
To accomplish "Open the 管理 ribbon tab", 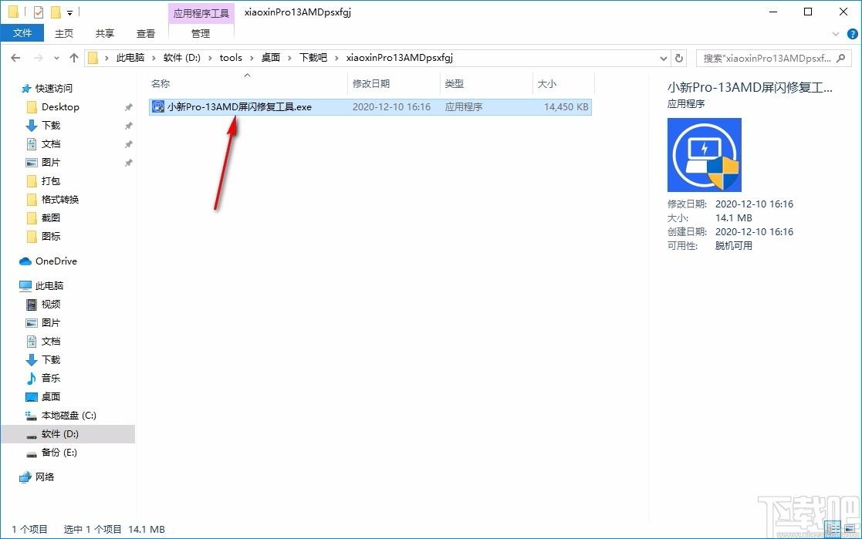I will (201, 33).
